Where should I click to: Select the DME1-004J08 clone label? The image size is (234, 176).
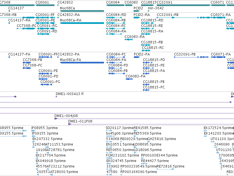pyautogui.click(x=66, y=116)
